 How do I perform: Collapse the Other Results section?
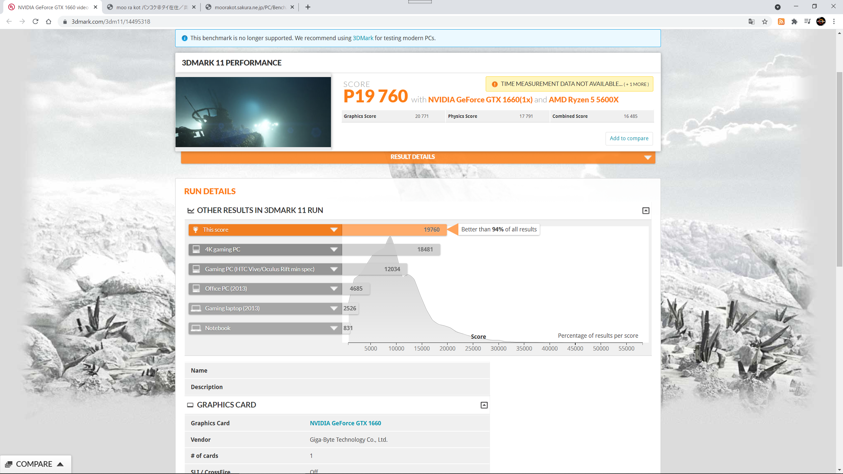point(646,211)
